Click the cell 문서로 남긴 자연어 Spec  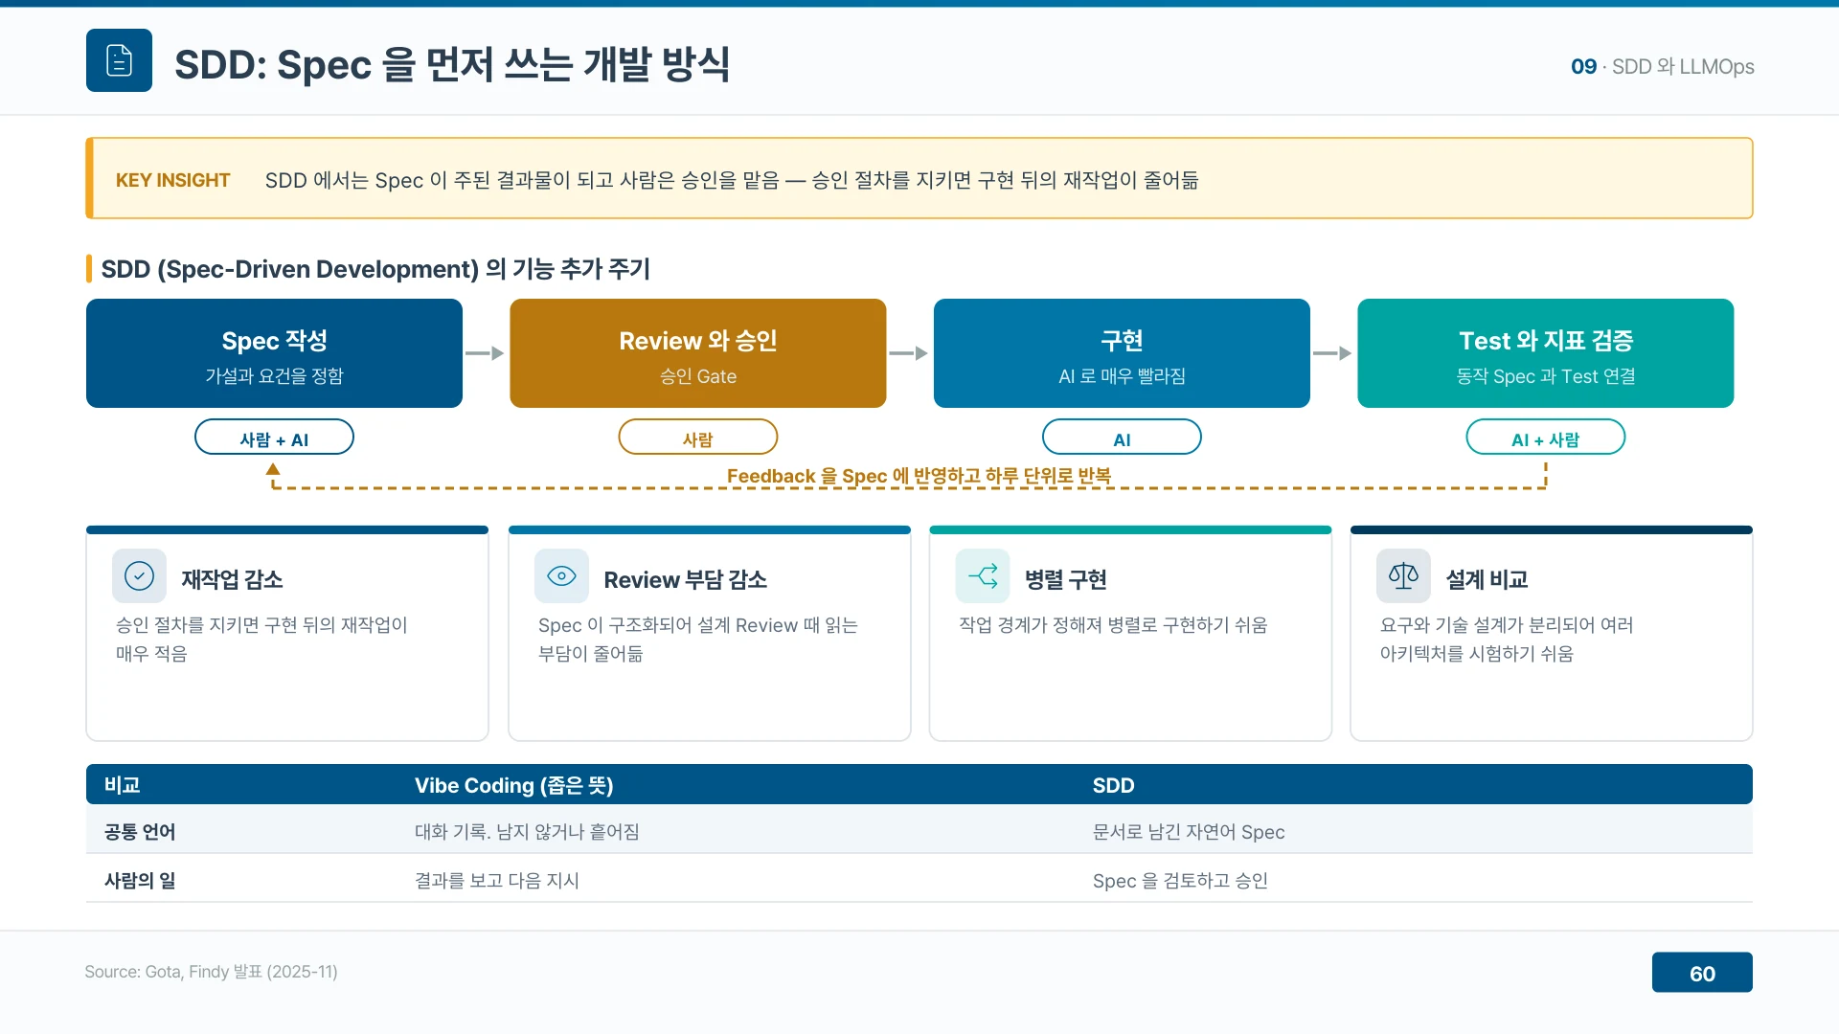click(x=1189, y=832)
